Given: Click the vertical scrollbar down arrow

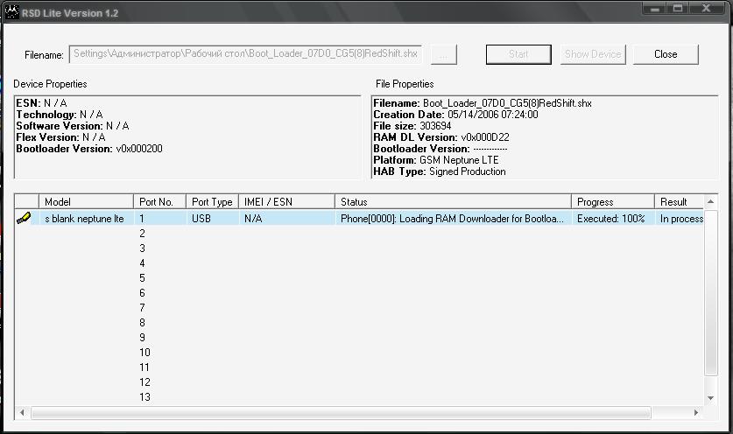Looking at the screenshot, I should tap(710, 398).
